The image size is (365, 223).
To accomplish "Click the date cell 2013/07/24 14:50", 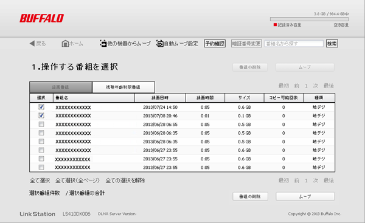I will (x=160, y=107).
